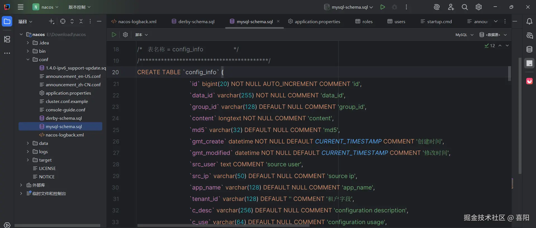Select 1.4.0-ipv6_support-update.sql file
Screen dimensions: 536x228
point(73,68)
